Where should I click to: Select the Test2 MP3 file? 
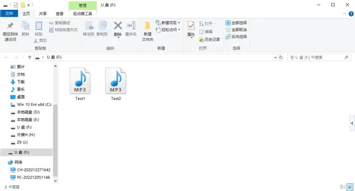pos(116,84)
